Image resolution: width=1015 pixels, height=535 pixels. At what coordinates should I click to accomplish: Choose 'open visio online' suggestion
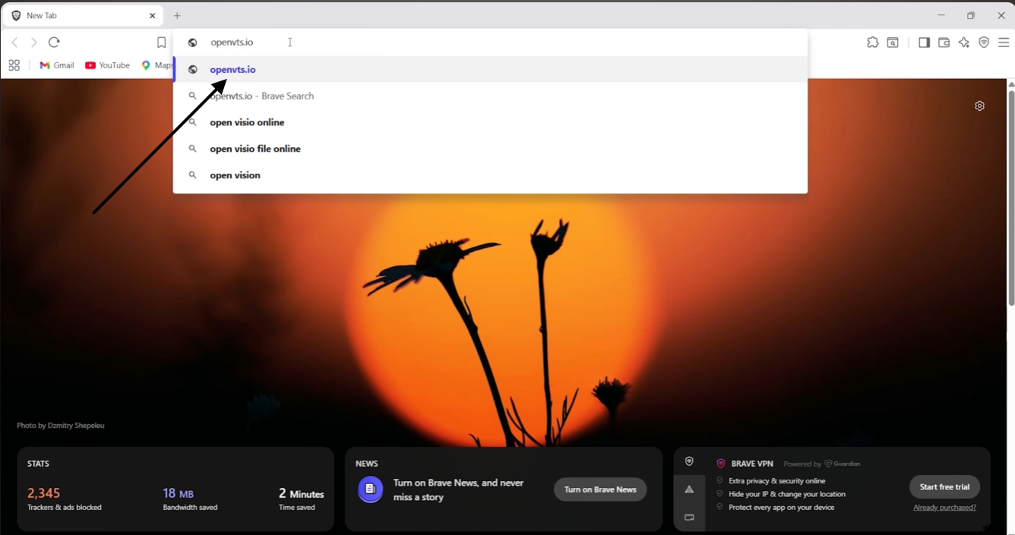tap(491, 122)
